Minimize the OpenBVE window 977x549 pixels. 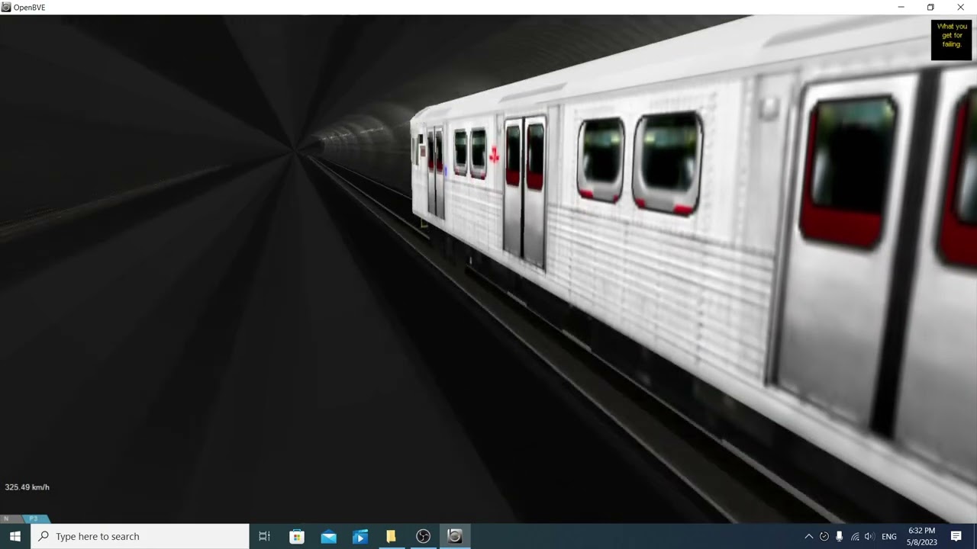[x=901, y=7]
